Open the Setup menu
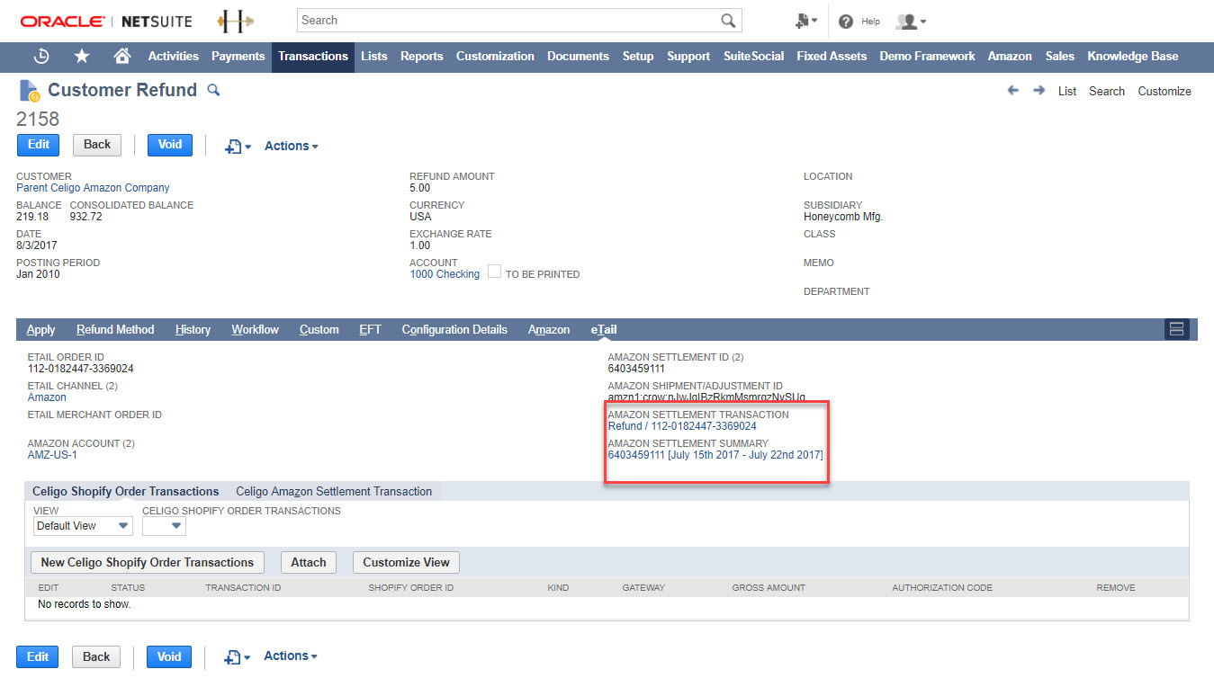1214x687 pixels. tap(638, 56)
